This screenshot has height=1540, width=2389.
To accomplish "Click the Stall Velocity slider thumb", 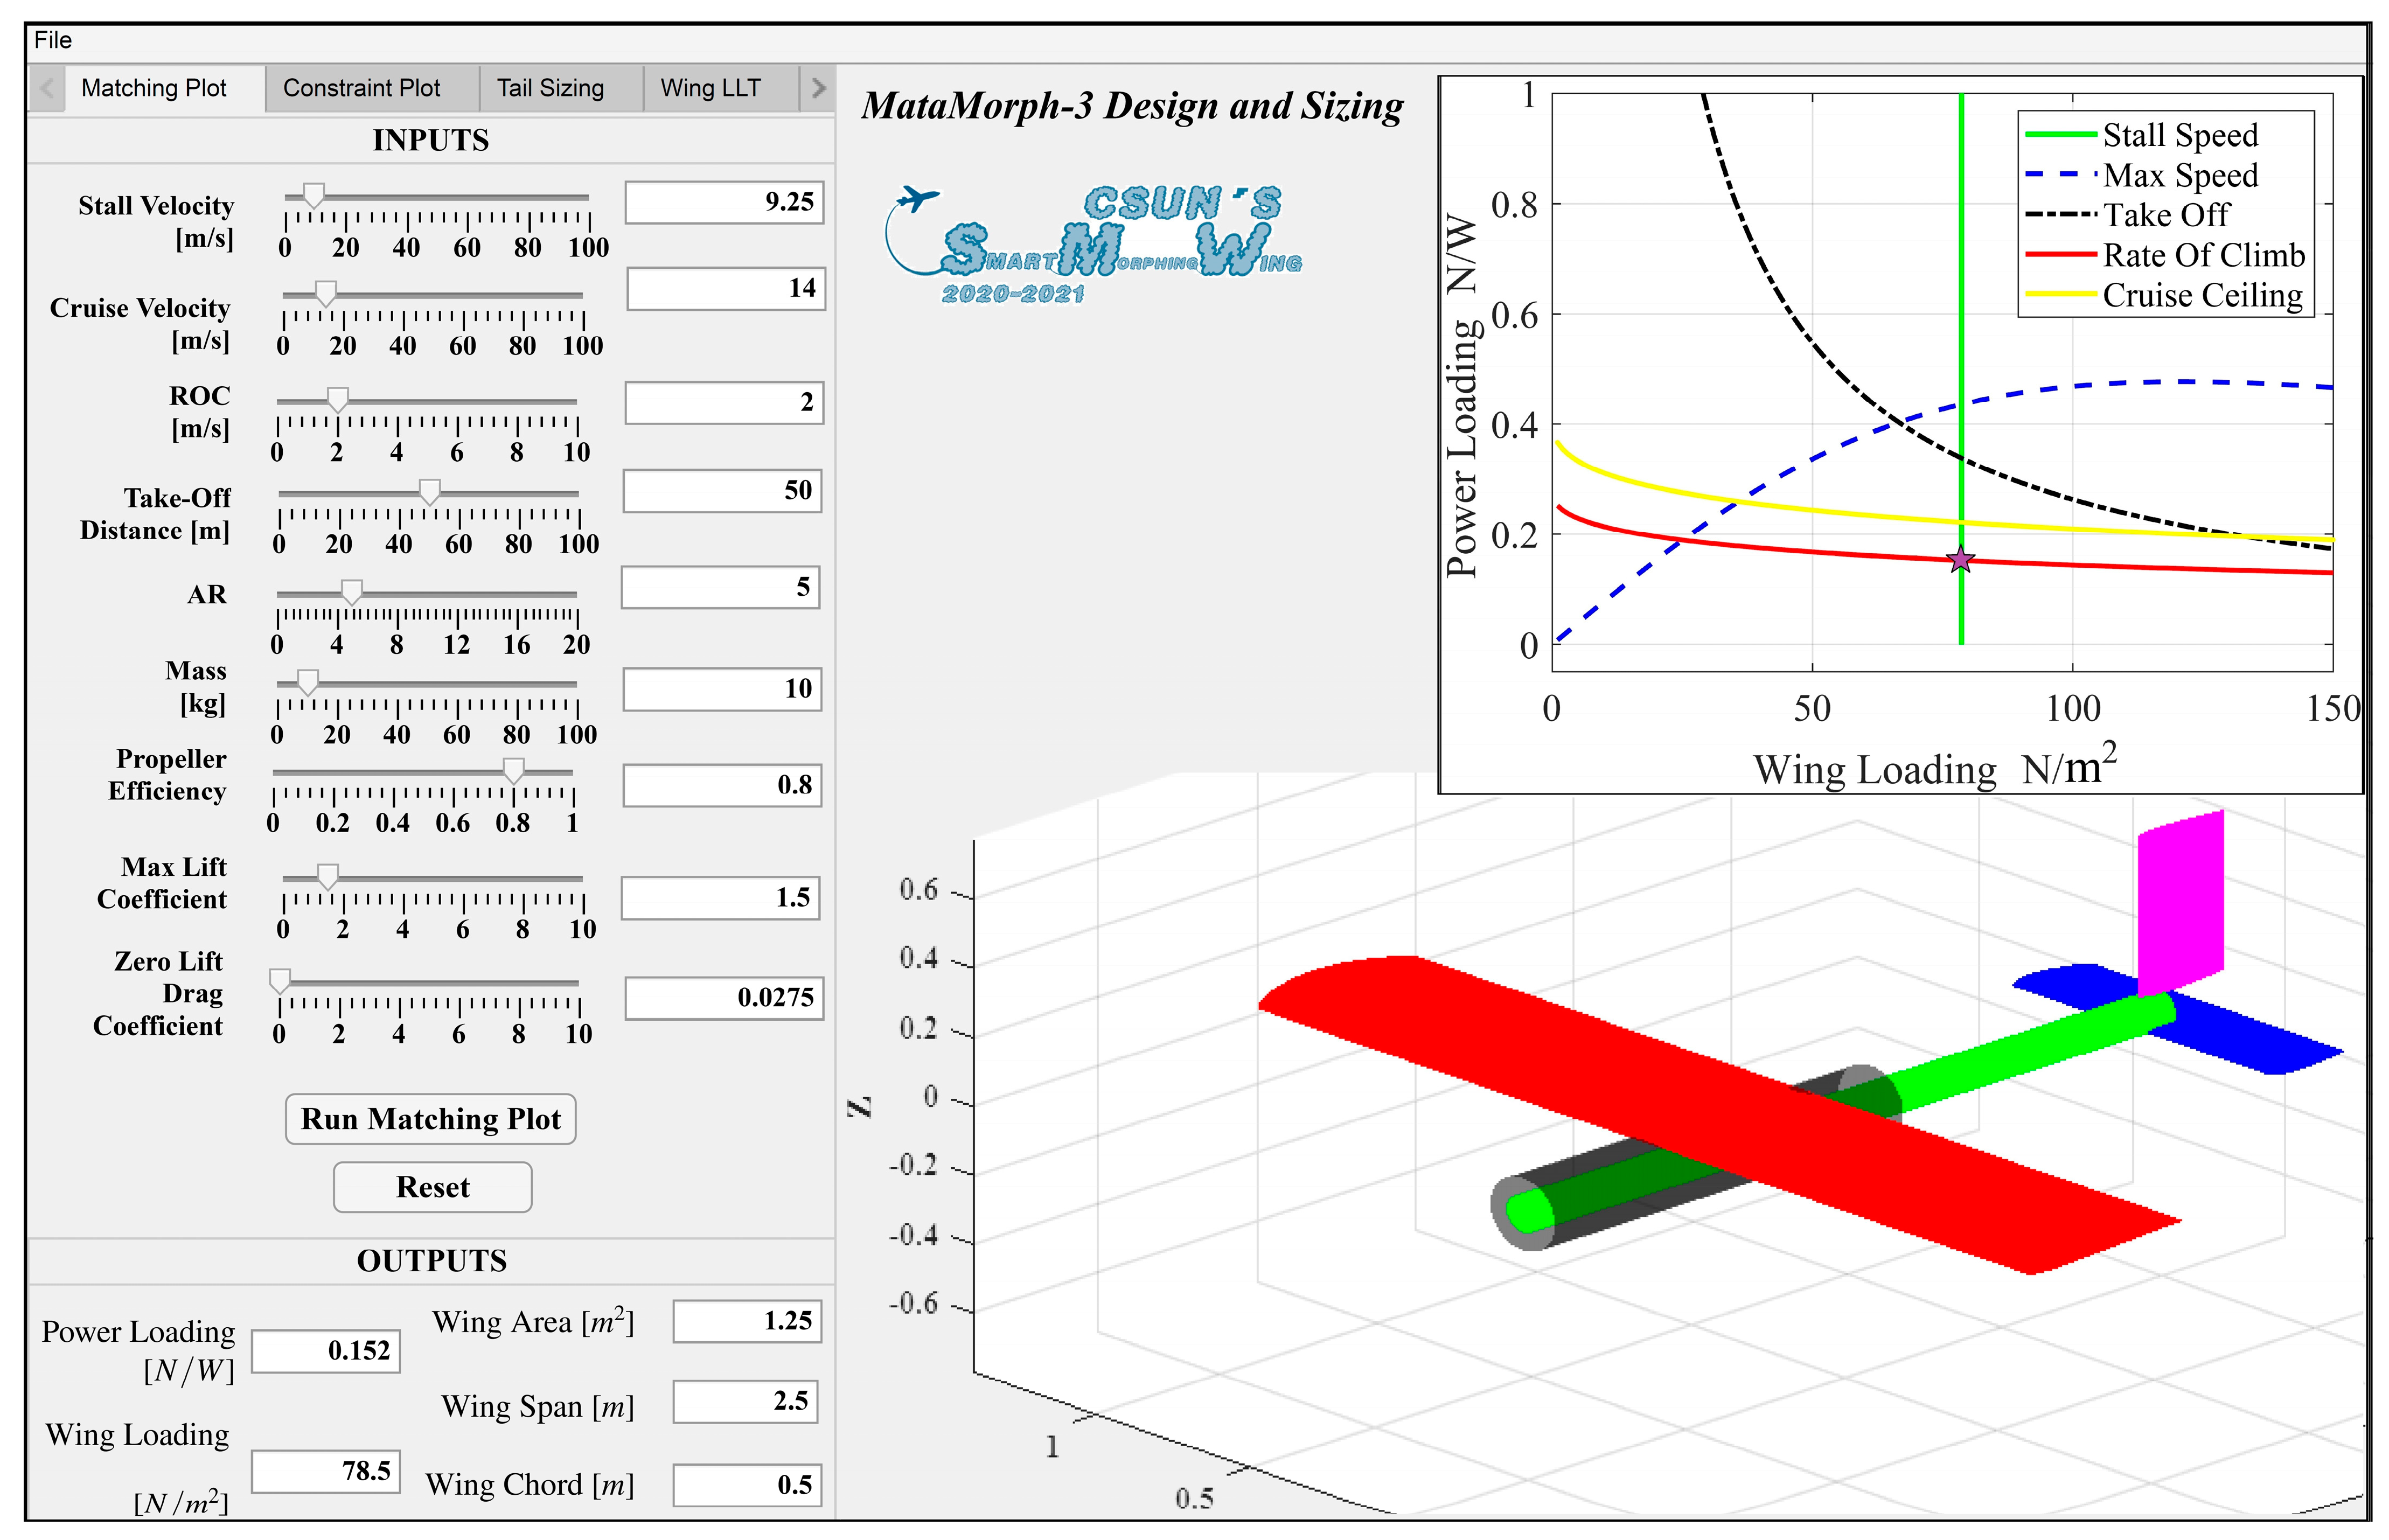I will pos(314,195).
